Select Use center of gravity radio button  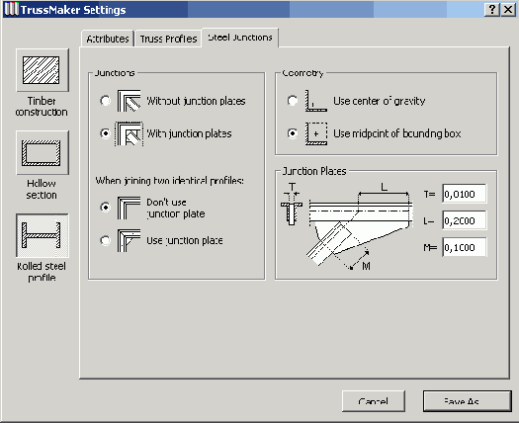pyautogui.click(x=293, y=101)
